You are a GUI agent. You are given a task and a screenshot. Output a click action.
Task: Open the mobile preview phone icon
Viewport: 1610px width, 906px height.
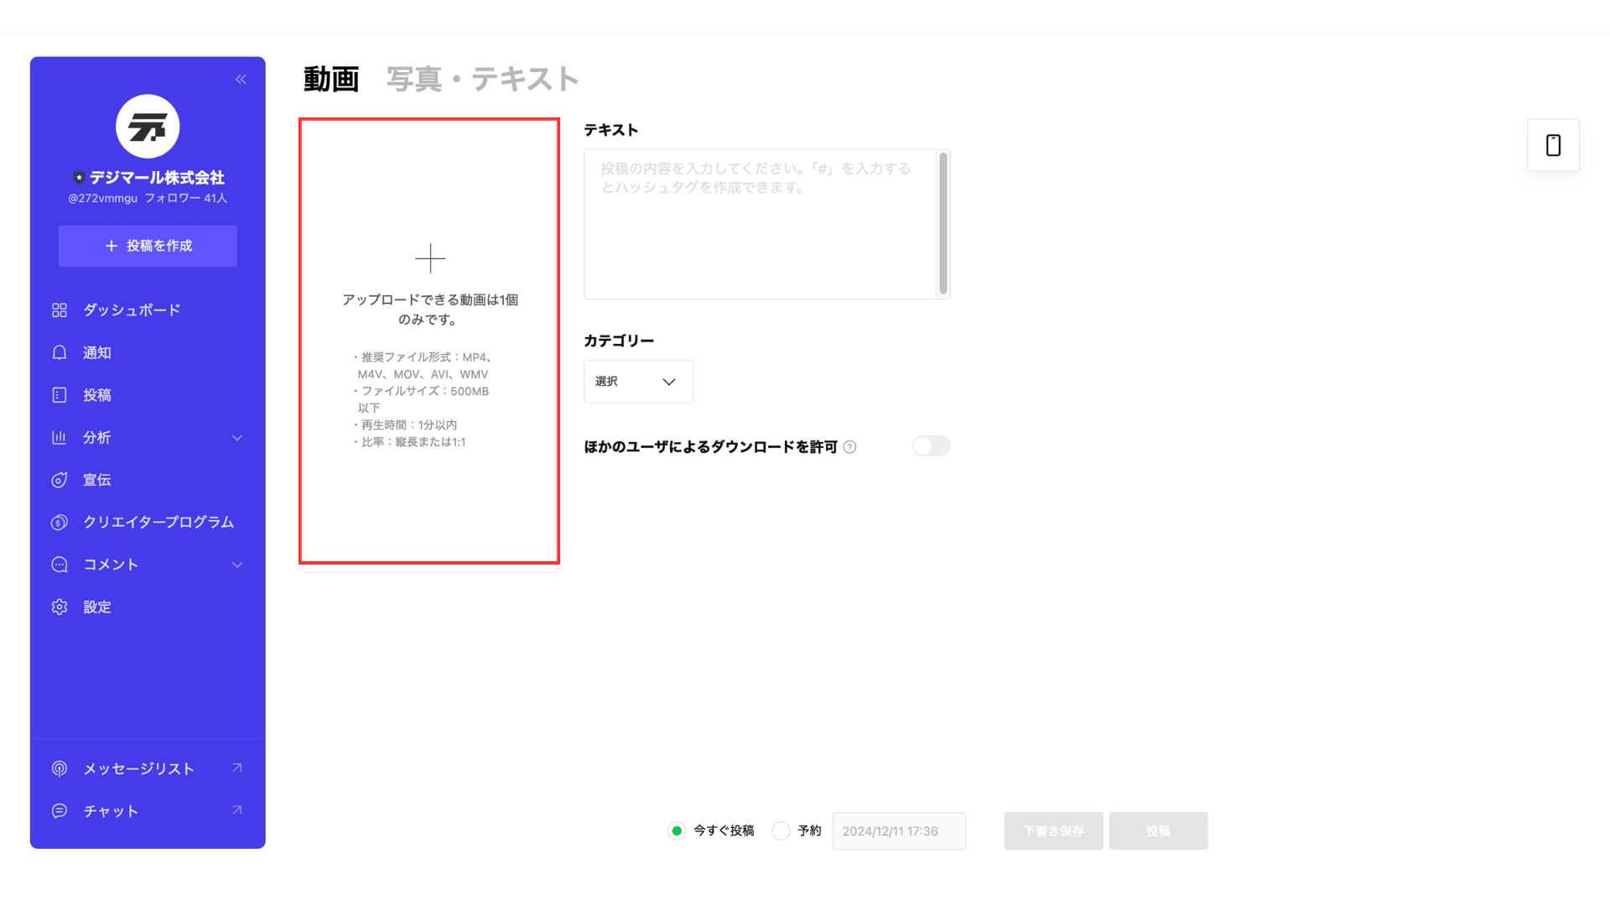tap(1553, 145)
